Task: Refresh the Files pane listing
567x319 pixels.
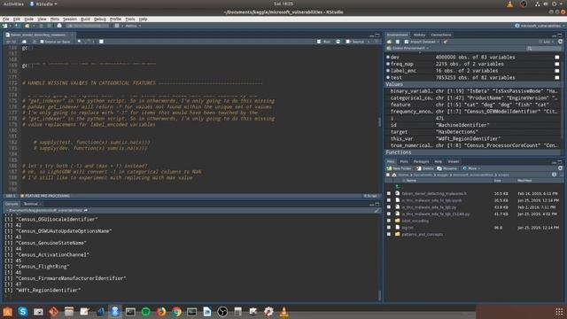Action: [560, 168]
